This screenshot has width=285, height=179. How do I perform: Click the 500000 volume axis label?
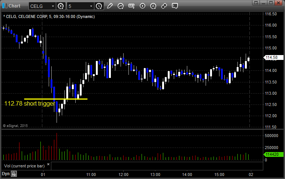click(272, 136)
